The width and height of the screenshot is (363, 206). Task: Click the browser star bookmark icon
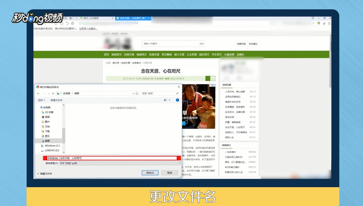[x=73, y=23]
